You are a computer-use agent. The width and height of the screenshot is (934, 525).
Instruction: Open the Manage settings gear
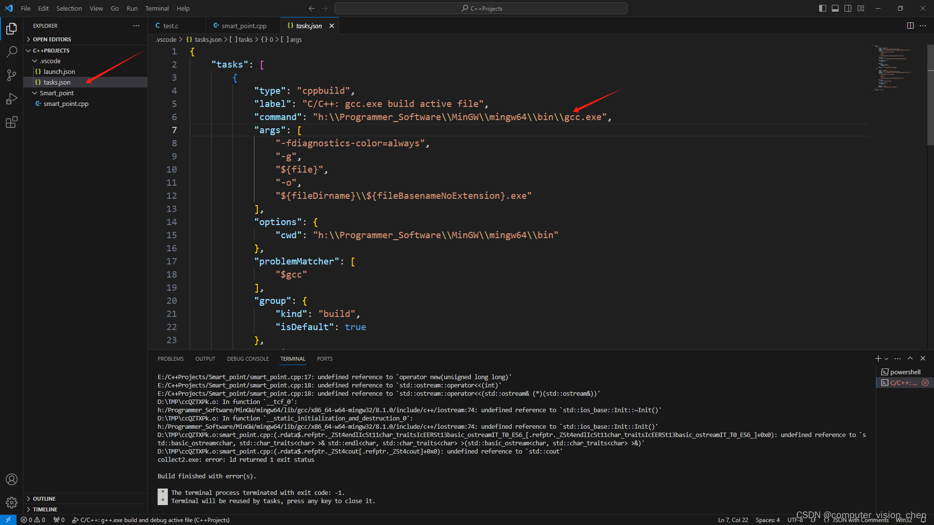(x=12, y=502)
